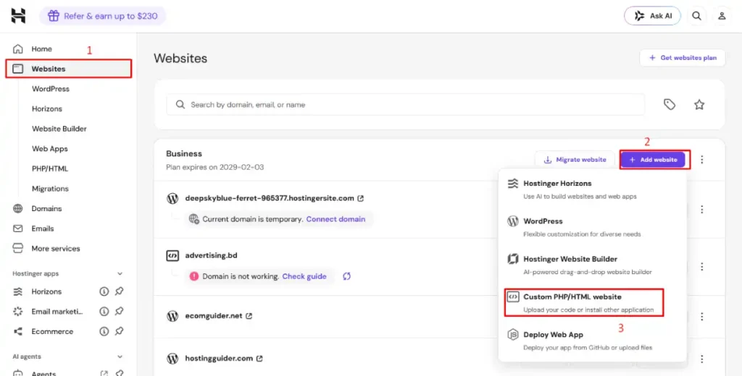The width and height of the screenshot is (742, 376).
Task: Open the user profile icon
Action: point(722,16)
